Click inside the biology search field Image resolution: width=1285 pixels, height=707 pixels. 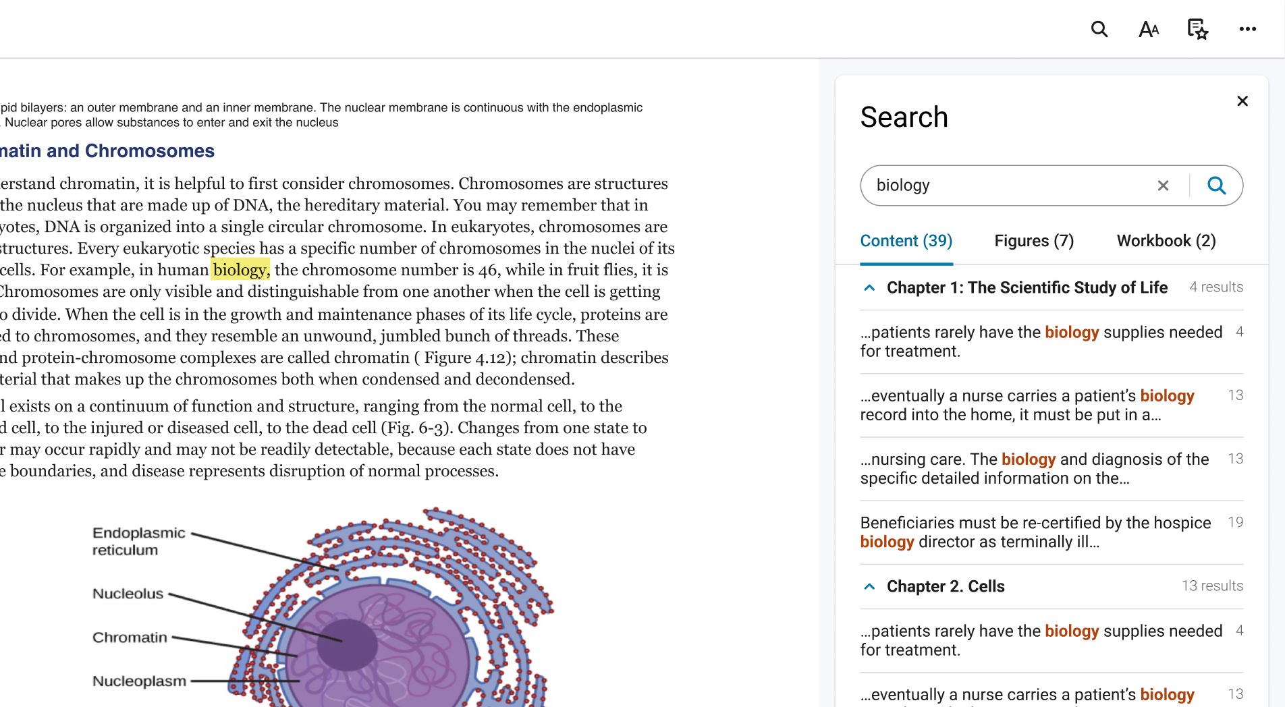1006,186
